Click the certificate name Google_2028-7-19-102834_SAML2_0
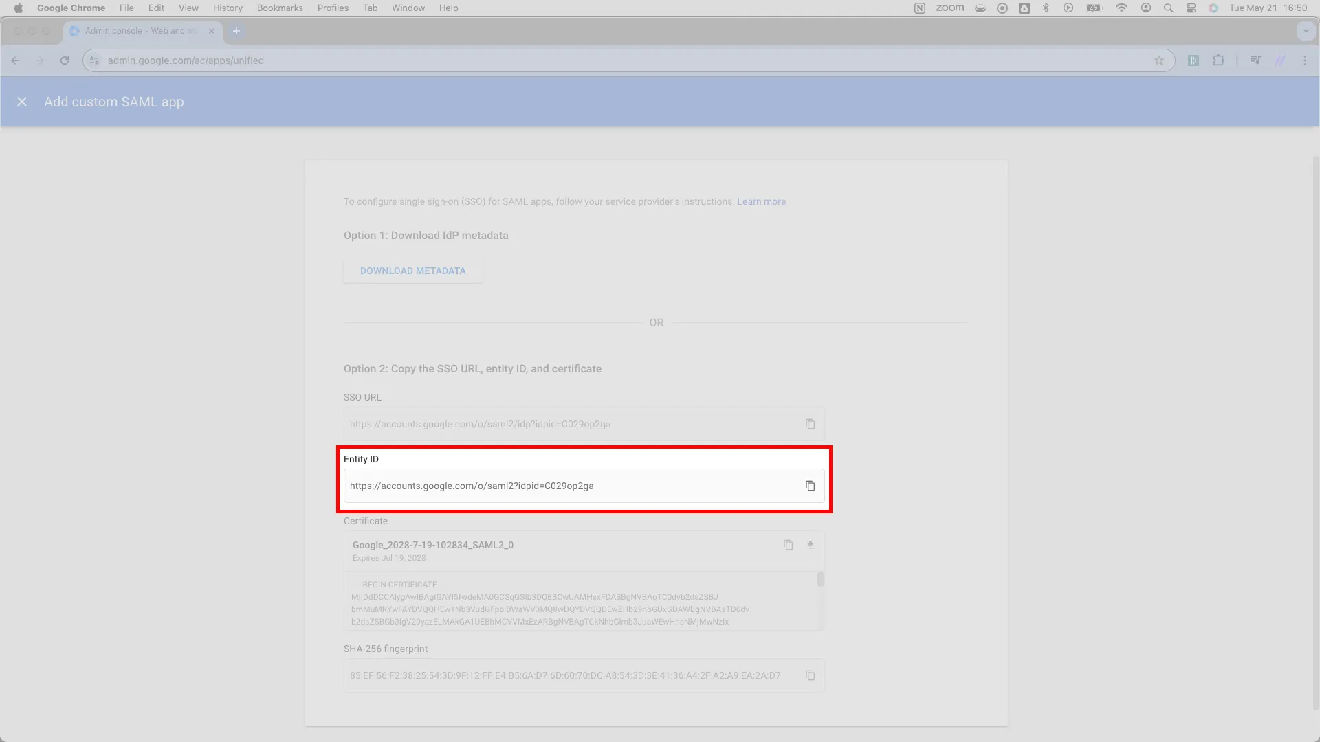This screenshot has width=1320, height=742. (433, 545)
